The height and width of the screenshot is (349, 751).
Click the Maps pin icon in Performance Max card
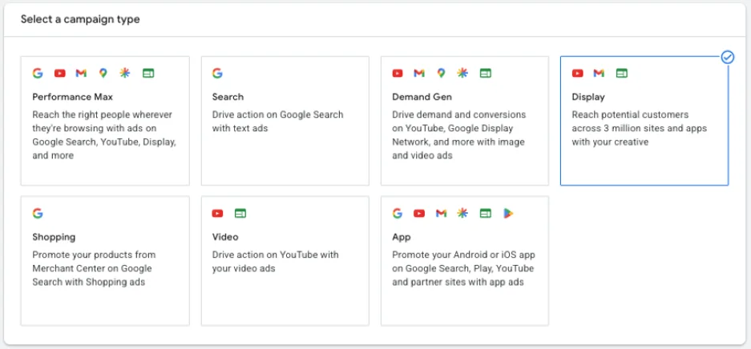point(103,73)
